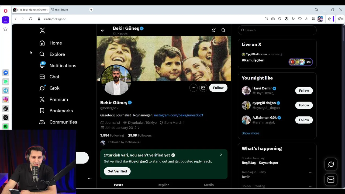This screenshot has width=345, height=194.
Task: Follow ayşegül doğan
Action: point(304,105)
